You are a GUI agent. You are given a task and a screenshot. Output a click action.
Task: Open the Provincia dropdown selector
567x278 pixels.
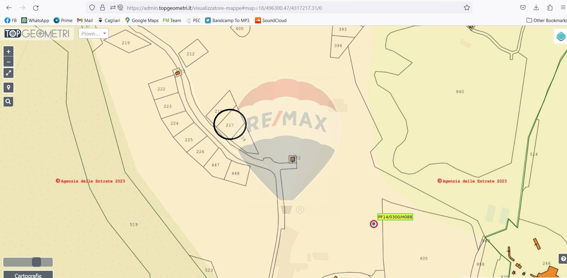(93, 33)
